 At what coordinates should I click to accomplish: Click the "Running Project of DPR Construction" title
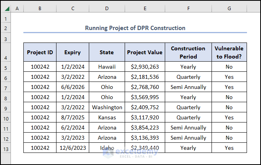135,28
